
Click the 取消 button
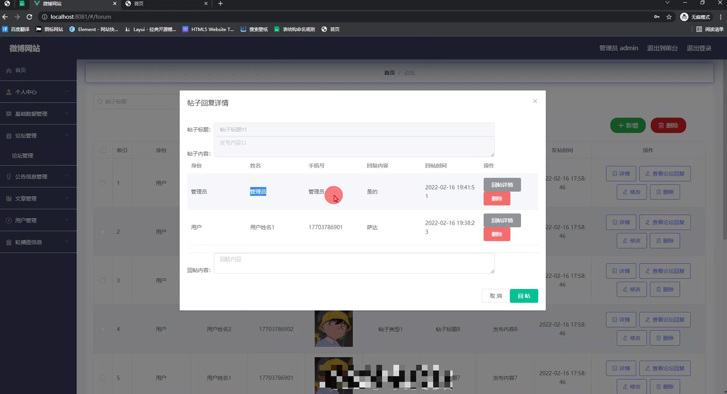(496, 296)
